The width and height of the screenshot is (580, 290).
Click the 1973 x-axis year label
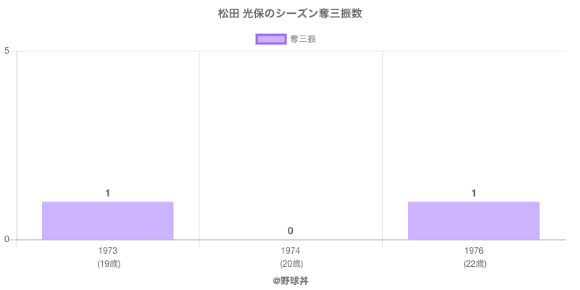107,251
